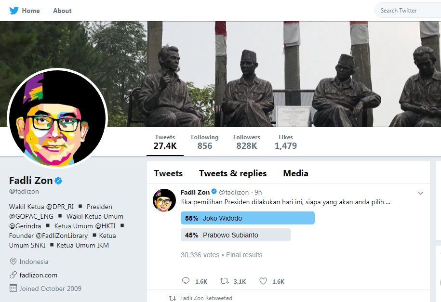441x302 pixels.
Task: View the Followers 828K count
Action: (246, 142)
